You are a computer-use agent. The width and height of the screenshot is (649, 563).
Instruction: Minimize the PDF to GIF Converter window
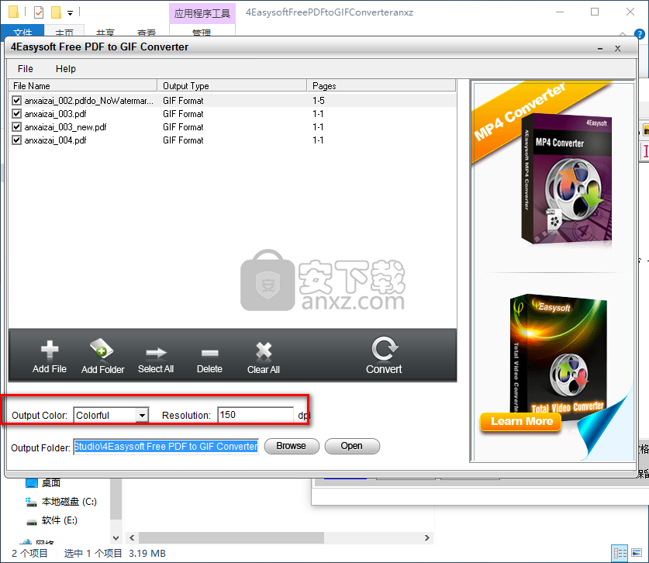pos(600,49)
